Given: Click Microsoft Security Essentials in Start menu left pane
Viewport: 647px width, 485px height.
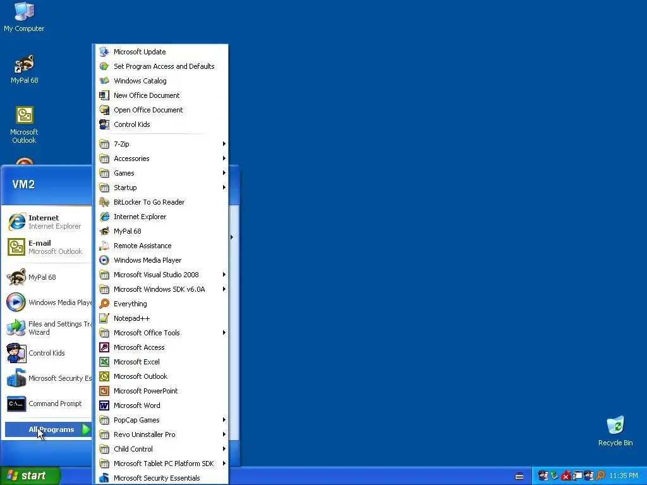Looking at the screenshot, I should click(48, 378).
